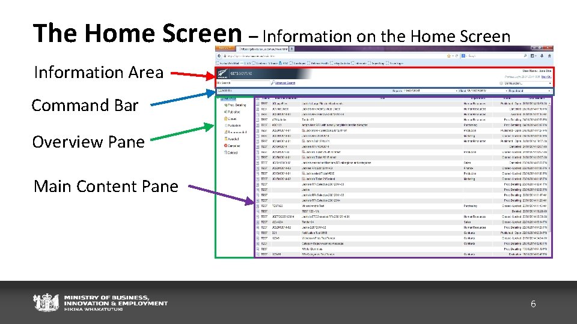The width and height of the screenshot is (577, 324).
Task: Click the Sign Out link
Action: 546,77
